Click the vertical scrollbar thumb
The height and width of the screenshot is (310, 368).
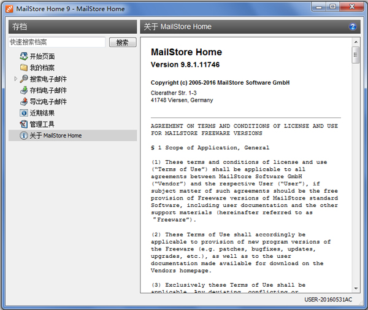coord(355,56)
